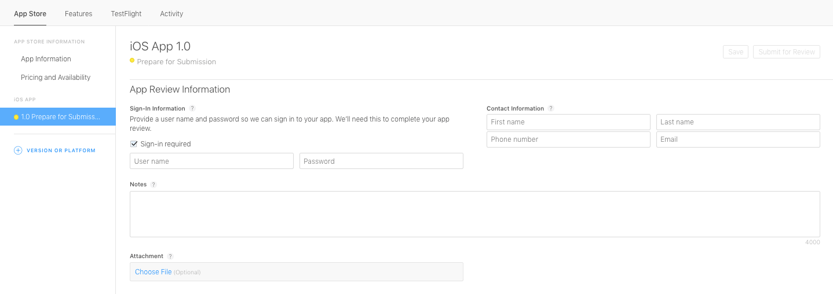The image size is (833, 294).
Task: Go to the TestFlight tab
Action: coord(126,13)
